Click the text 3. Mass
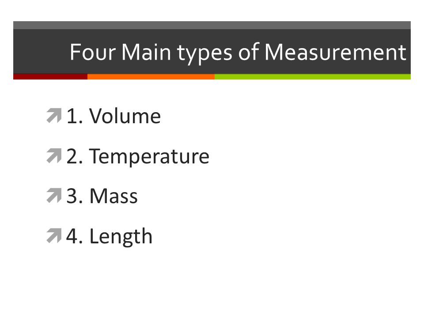The width and height of the screenshot is (424, 318). click(102, 196)
